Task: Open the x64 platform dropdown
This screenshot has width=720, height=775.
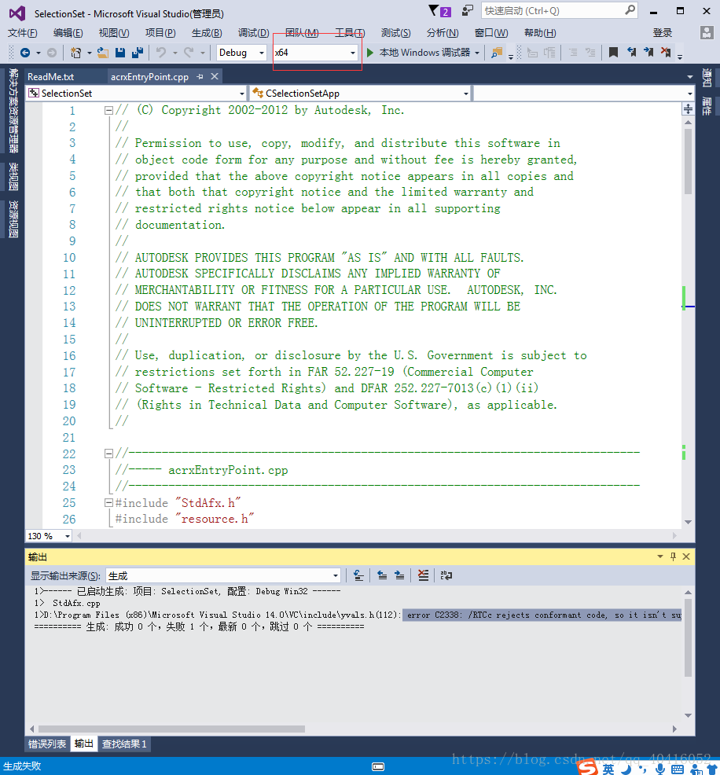Action: pyautogui.click(x=315, y=53)
